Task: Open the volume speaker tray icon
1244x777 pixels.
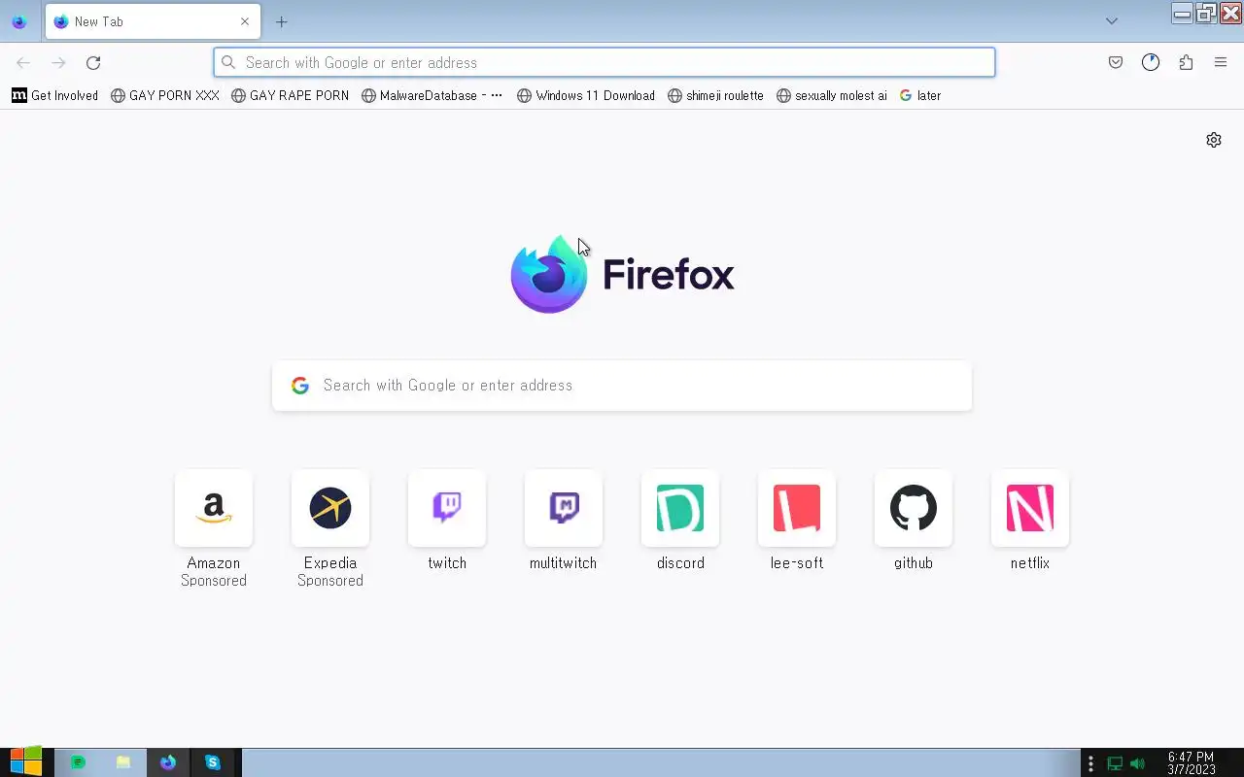Action: pos(1137,763)
